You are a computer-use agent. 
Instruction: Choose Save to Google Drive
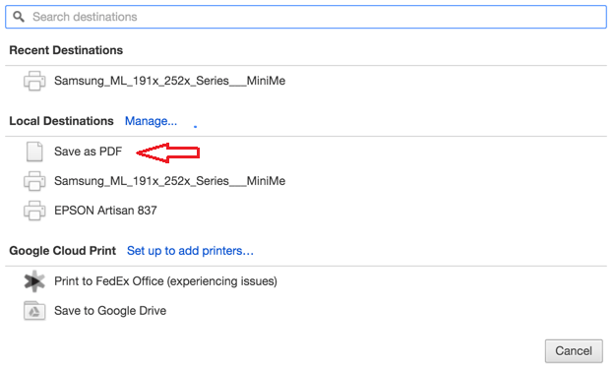click(110, 311)
